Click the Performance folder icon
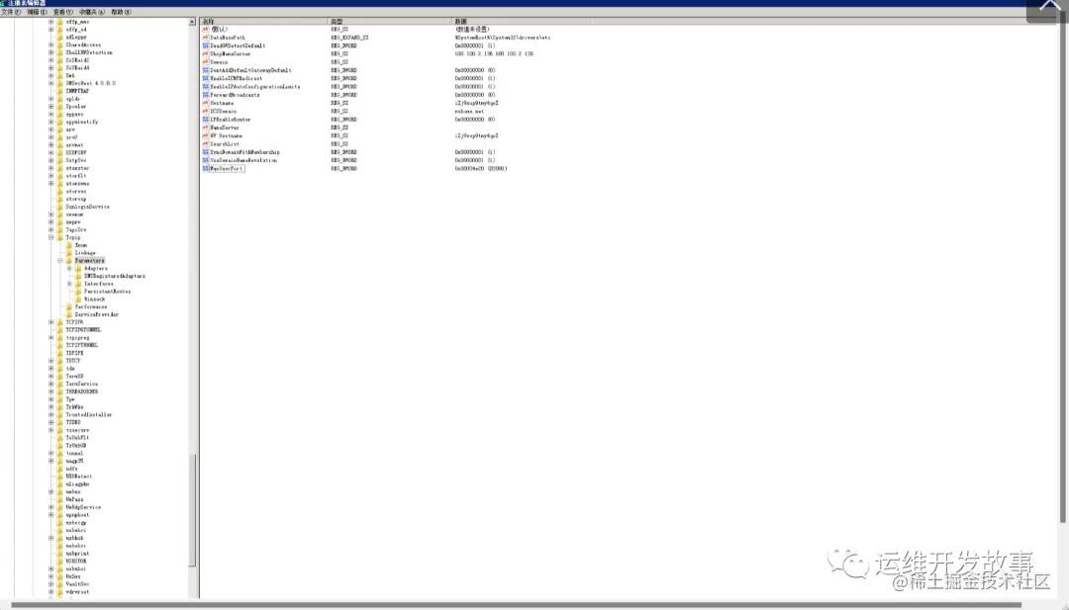The width and height of the screenshot is (1069, 610). pos(69,307)
